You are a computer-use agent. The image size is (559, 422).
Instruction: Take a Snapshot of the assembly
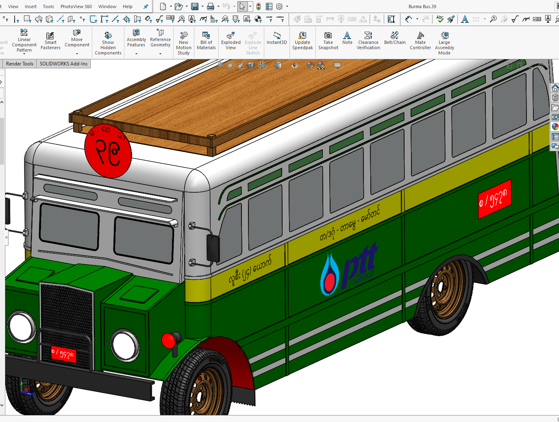point(328,41)
